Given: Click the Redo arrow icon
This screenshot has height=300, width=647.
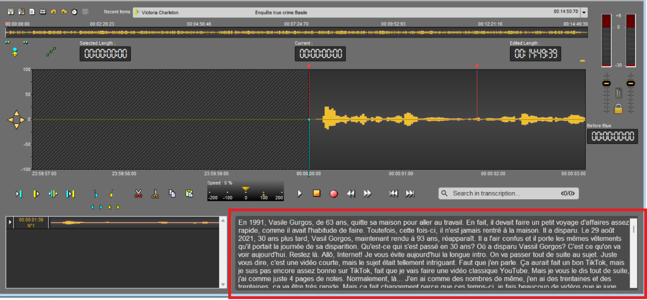Looking at the screenshot, I should 64,11.
